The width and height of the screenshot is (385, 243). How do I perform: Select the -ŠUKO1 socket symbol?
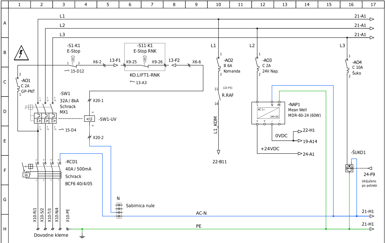(349, 168)
